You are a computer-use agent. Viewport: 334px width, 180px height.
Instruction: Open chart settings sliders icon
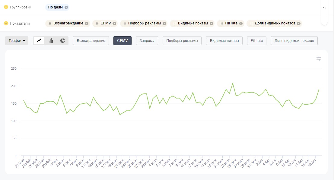tap(319, 59)
